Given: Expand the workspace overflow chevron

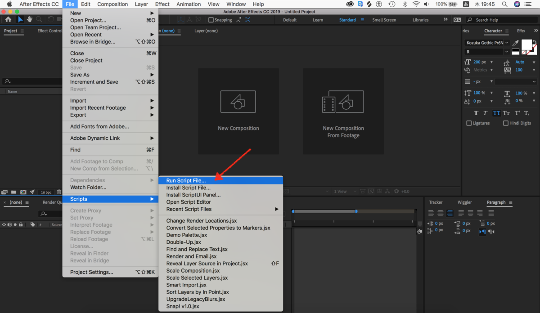Looking at the screenshot, I should [x=445, y=20].
